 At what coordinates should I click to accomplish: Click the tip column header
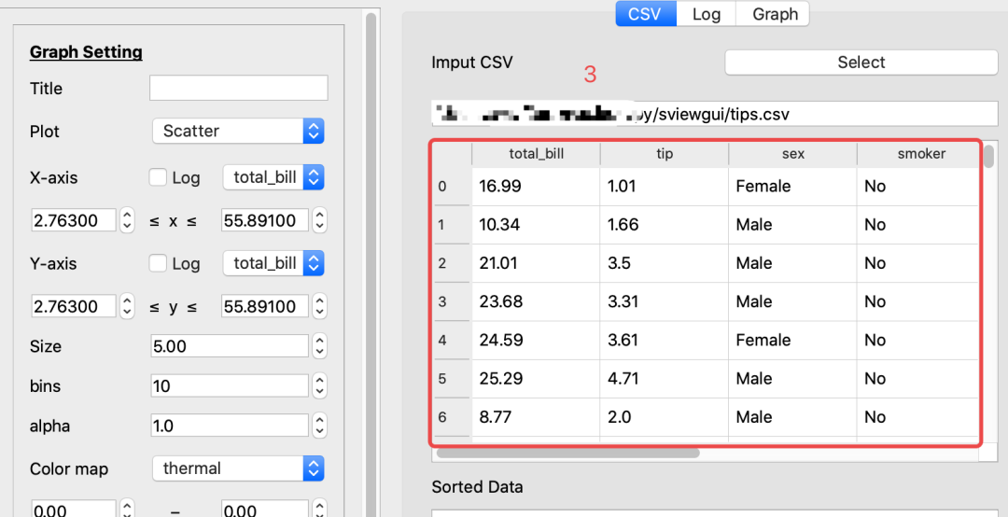pyautogui.click(x=665, y=154)
